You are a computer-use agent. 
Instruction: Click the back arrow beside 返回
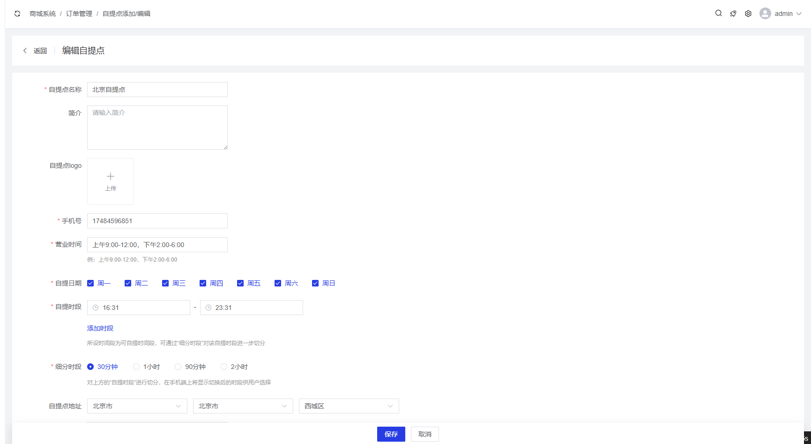(x=25, y=51)
